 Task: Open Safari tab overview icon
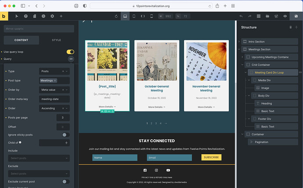click(233, 6)
